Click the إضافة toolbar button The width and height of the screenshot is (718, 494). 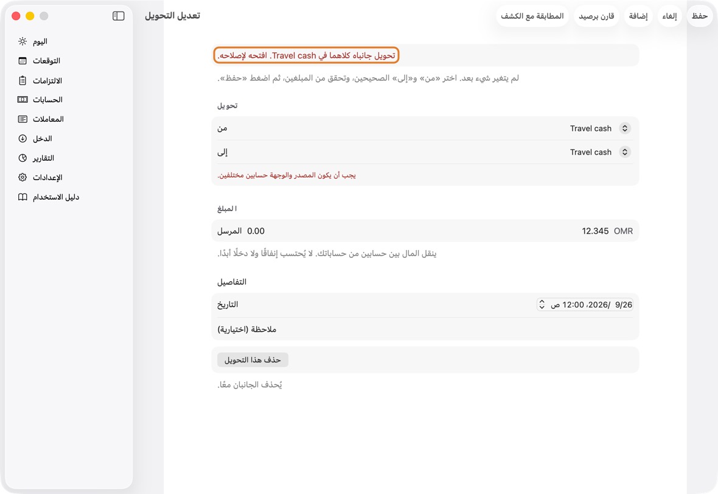click(638, 16)
